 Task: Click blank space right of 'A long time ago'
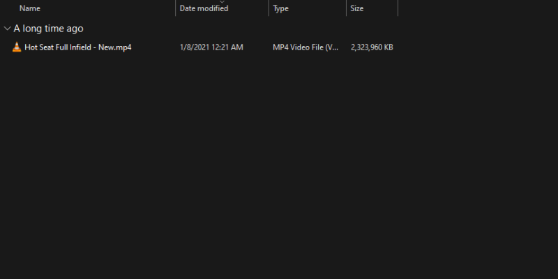(279, 29)
